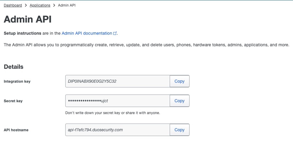Go to Dashboard via breadcrumb
This screenshot has height=141, width=293.
13,6
